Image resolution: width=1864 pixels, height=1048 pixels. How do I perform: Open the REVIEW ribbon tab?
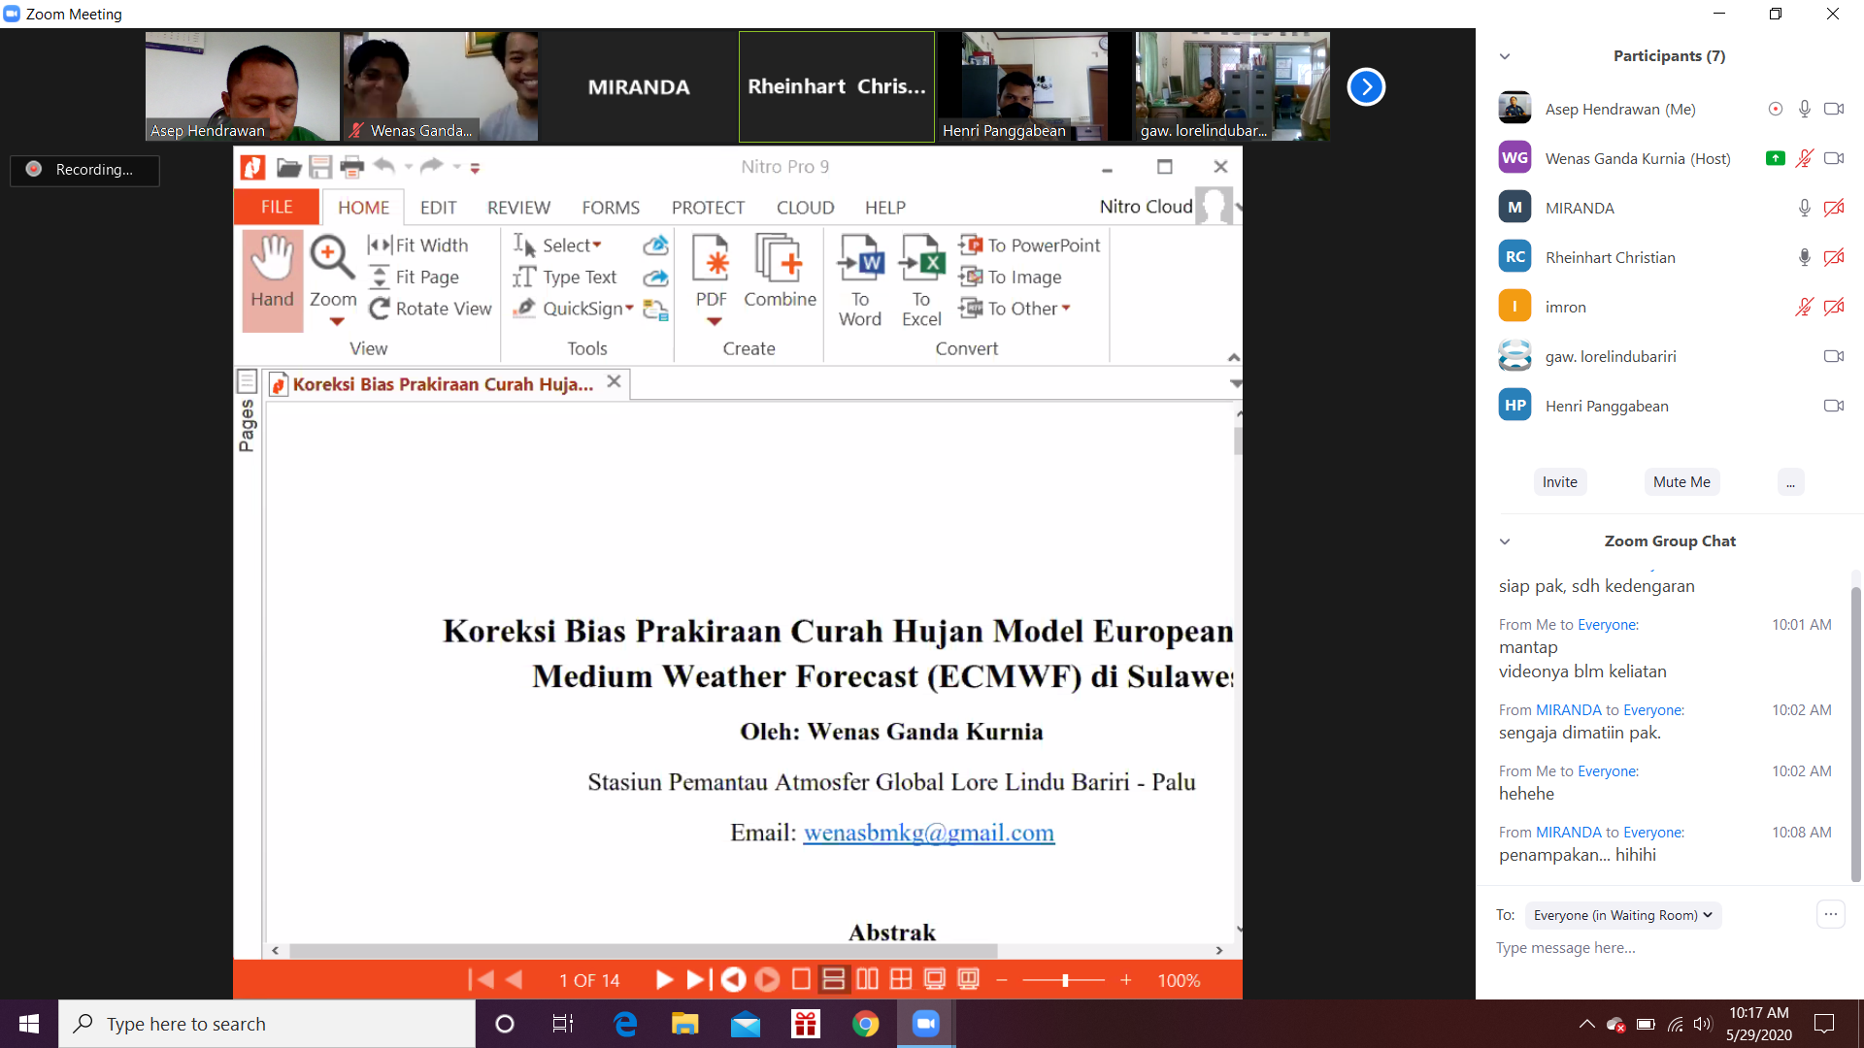518,208
